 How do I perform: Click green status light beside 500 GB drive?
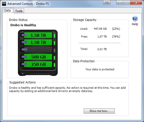tap(54, 58)
